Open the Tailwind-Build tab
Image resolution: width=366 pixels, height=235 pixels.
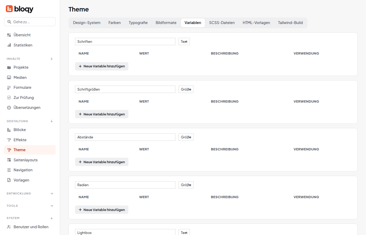(290, 23)
